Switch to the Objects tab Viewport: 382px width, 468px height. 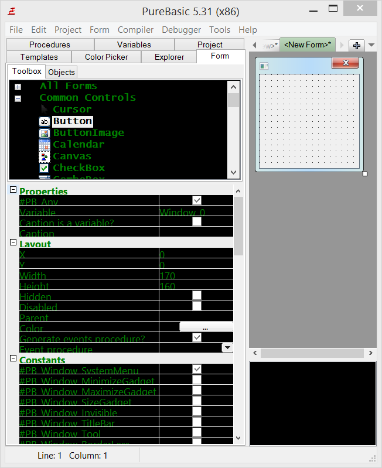(x=62, y=72)
